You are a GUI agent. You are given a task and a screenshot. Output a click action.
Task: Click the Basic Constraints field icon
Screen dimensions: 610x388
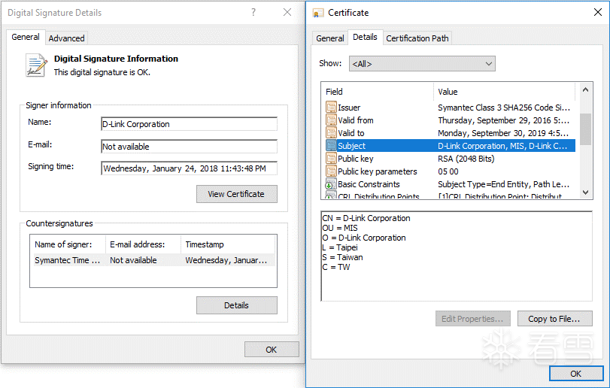pyautogui.click(x=331, y=184)
